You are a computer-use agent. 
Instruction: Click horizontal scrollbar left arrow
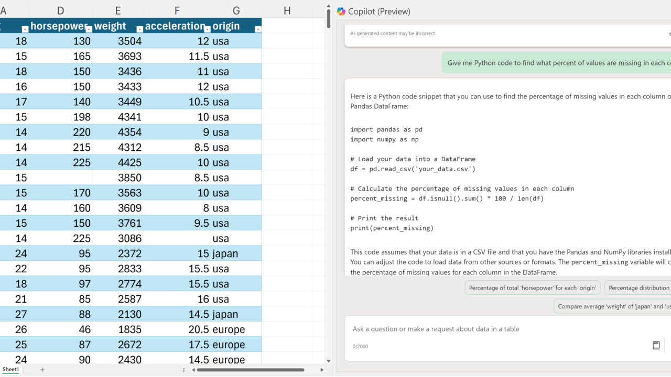193,370
